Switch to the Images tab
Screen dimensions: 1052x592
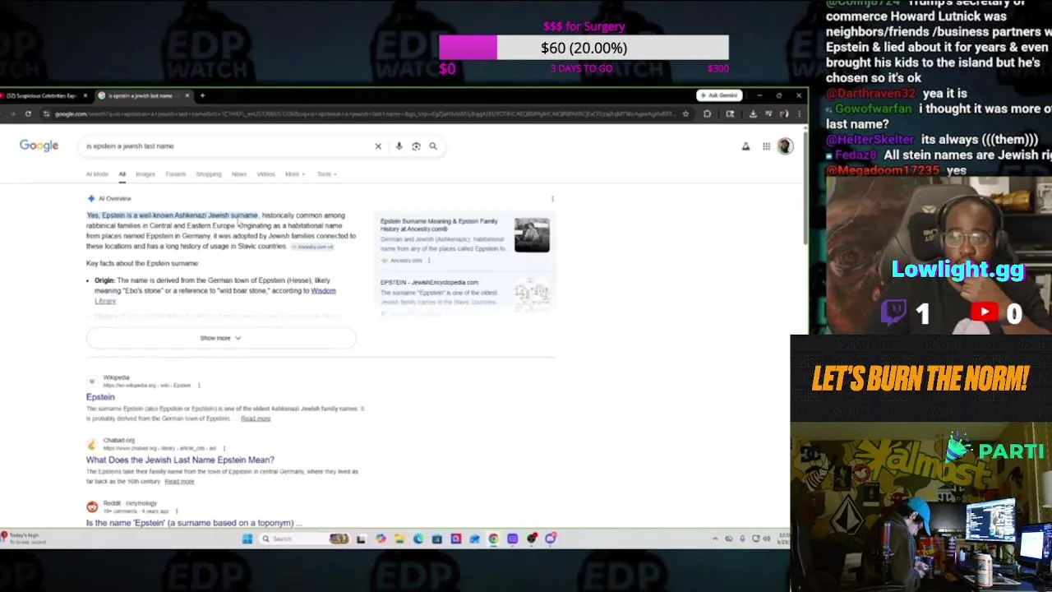(x=145, y=174)
